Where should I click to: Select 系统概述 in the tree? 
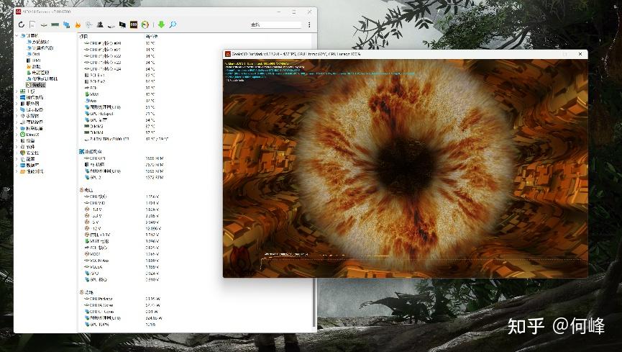(40, 42)
